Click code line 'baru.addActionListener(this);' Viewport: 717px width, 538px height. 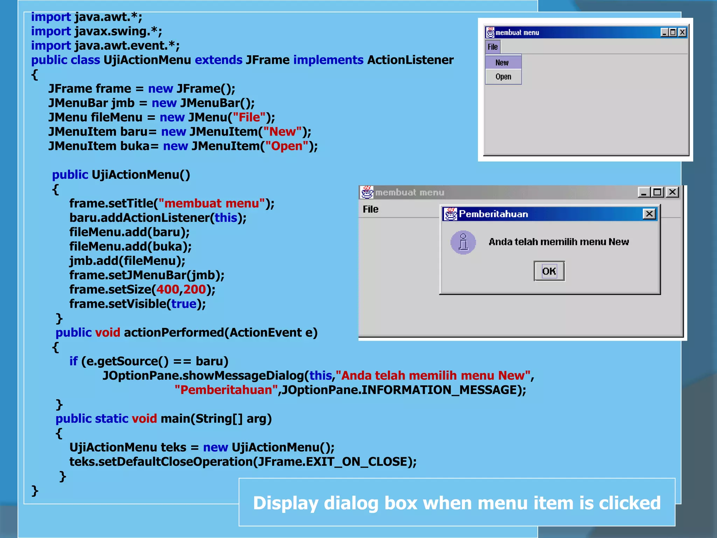click(158, 218)
